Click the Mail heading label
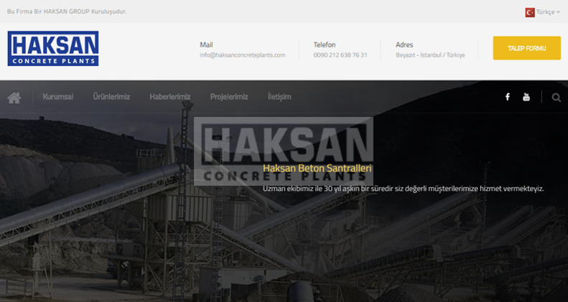This screenshot has width=568, height=302. tap(207, 45)
